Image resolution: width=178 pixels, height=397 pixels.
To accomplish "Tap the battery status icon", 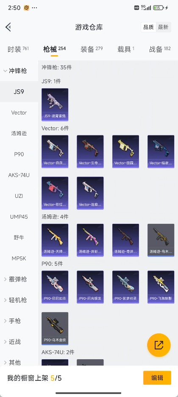I will point(158,8).
